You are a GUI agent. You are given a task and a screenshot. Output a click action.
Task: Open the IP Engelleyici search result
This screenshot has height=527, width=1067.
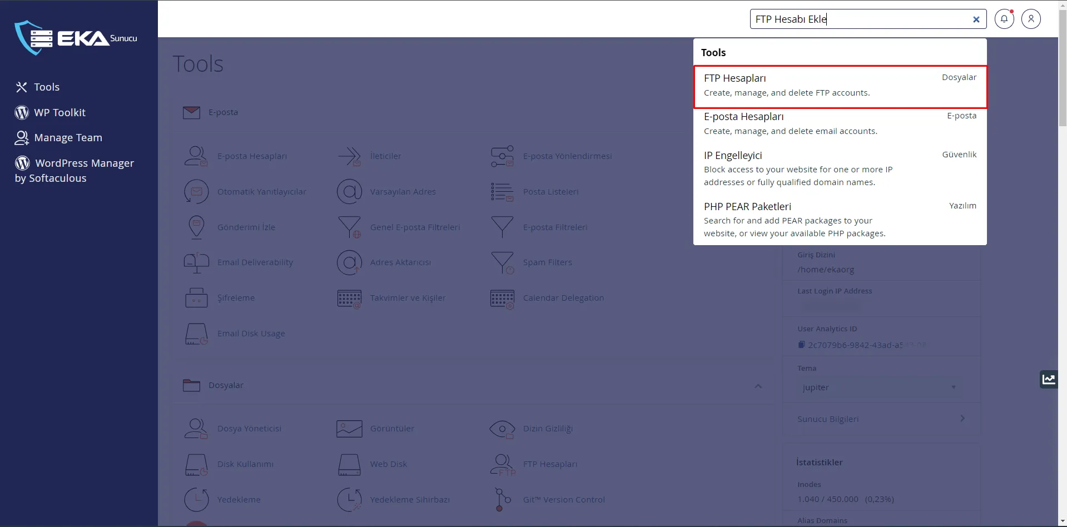click(840, 168)
